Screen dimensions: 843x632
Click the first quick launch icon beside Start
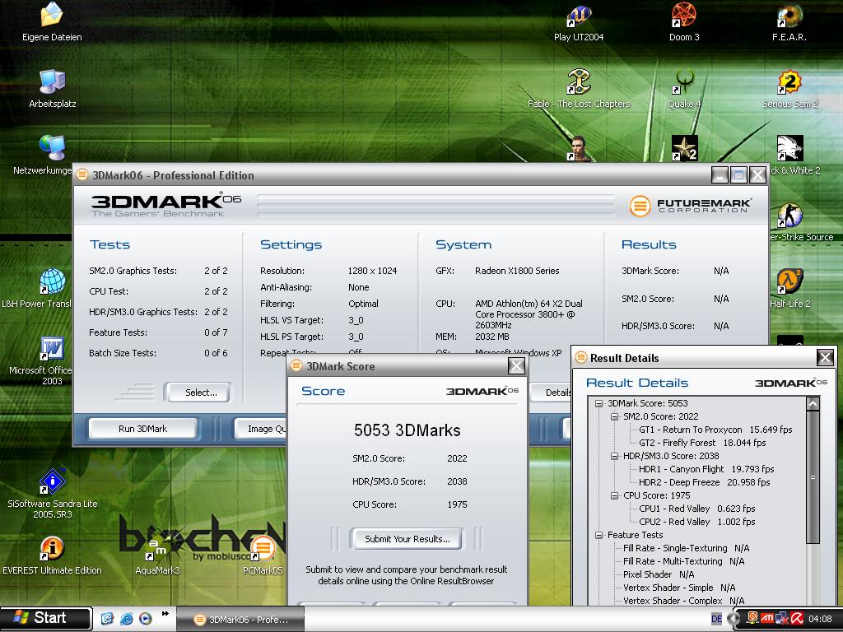pos(107,619)
